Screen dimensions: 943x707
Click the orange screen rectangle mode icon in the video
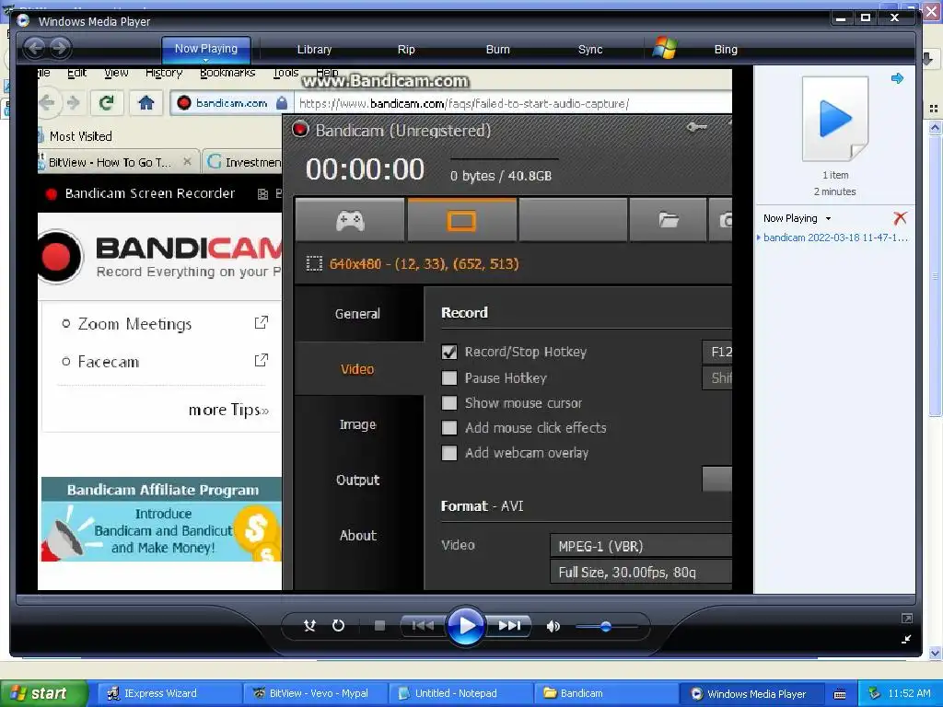click(461, 221)
